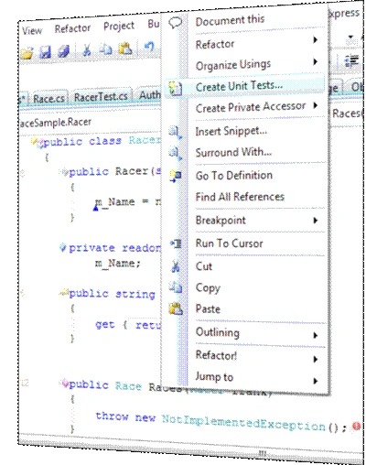Viewport: 366px width, 465px height.
Task: Click the Document this speech bubble icon
Action: 176,23
